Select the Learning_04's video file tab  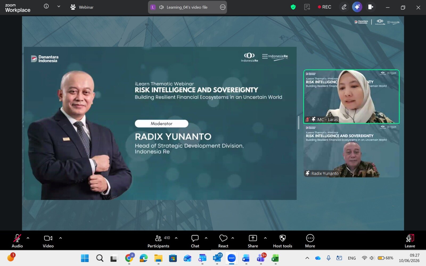coord(187,7)
